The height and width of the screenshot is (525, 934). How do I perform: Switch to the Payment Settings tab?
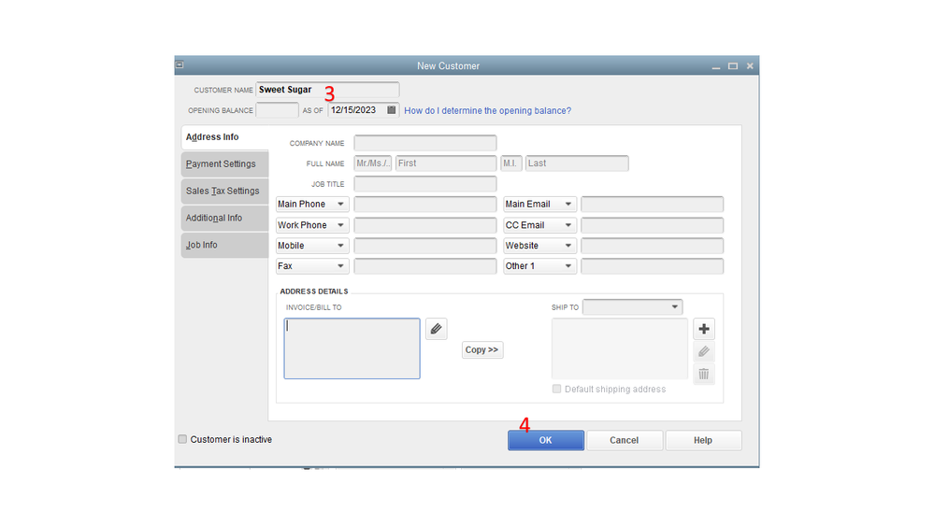224,163
